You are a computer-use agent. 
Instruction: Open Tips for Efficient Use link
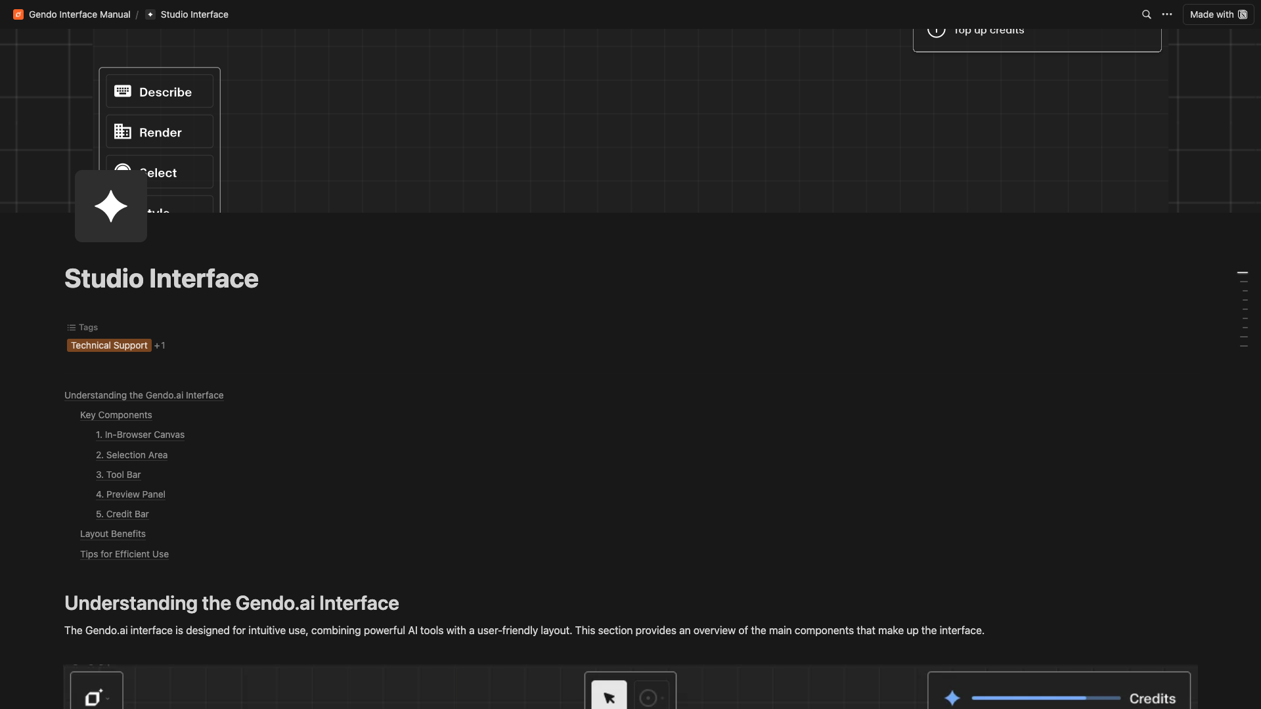(x=124, y=554)
